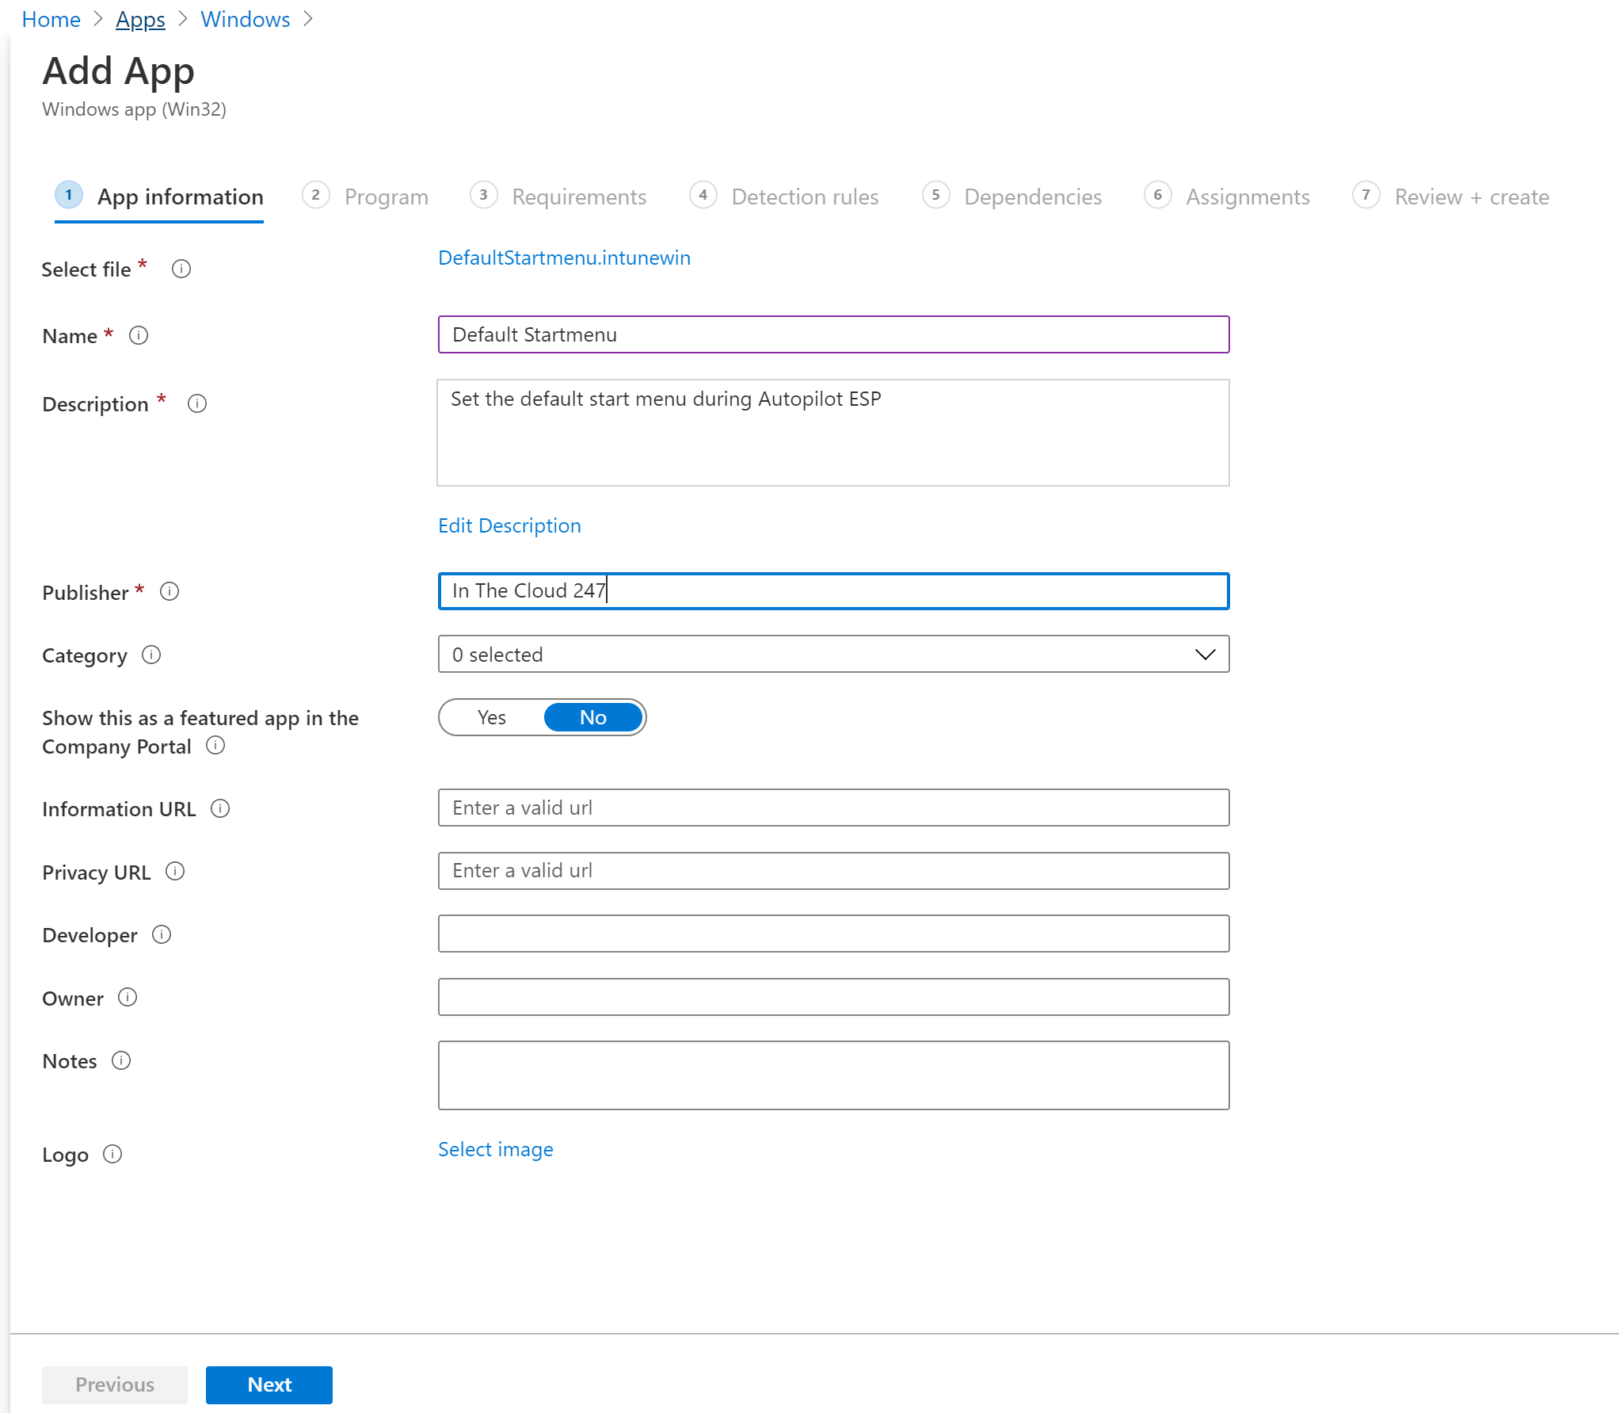Keep featured app set to No

tap(592, 717)
